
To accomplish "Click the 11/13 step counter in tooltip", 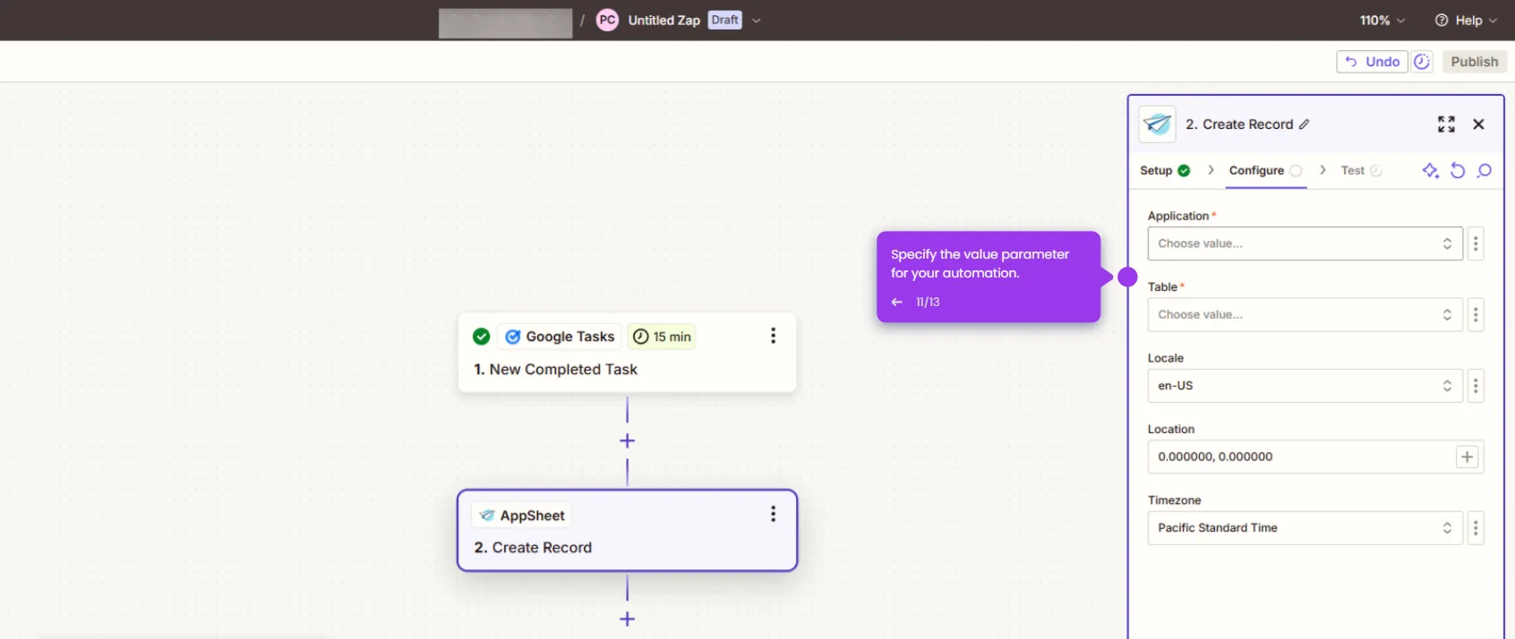I will 928,302.
